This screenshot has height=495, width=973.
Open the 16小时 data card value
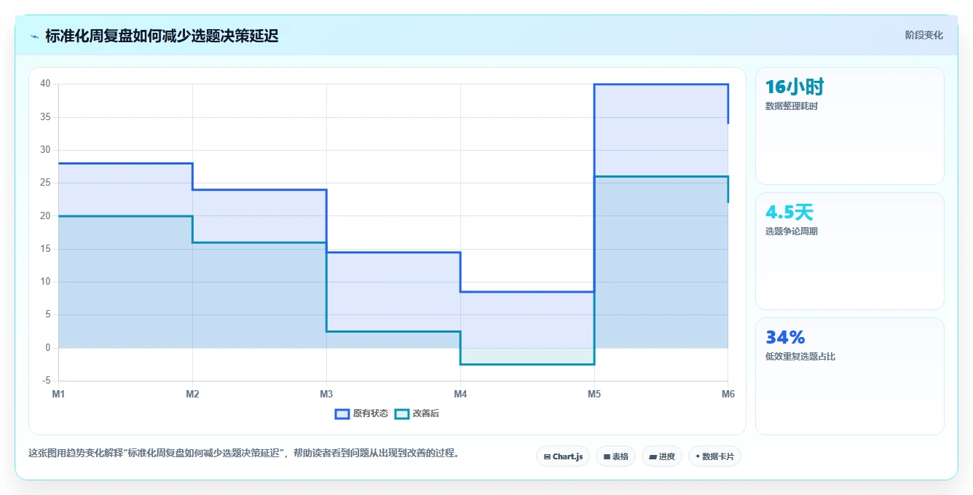795,87
